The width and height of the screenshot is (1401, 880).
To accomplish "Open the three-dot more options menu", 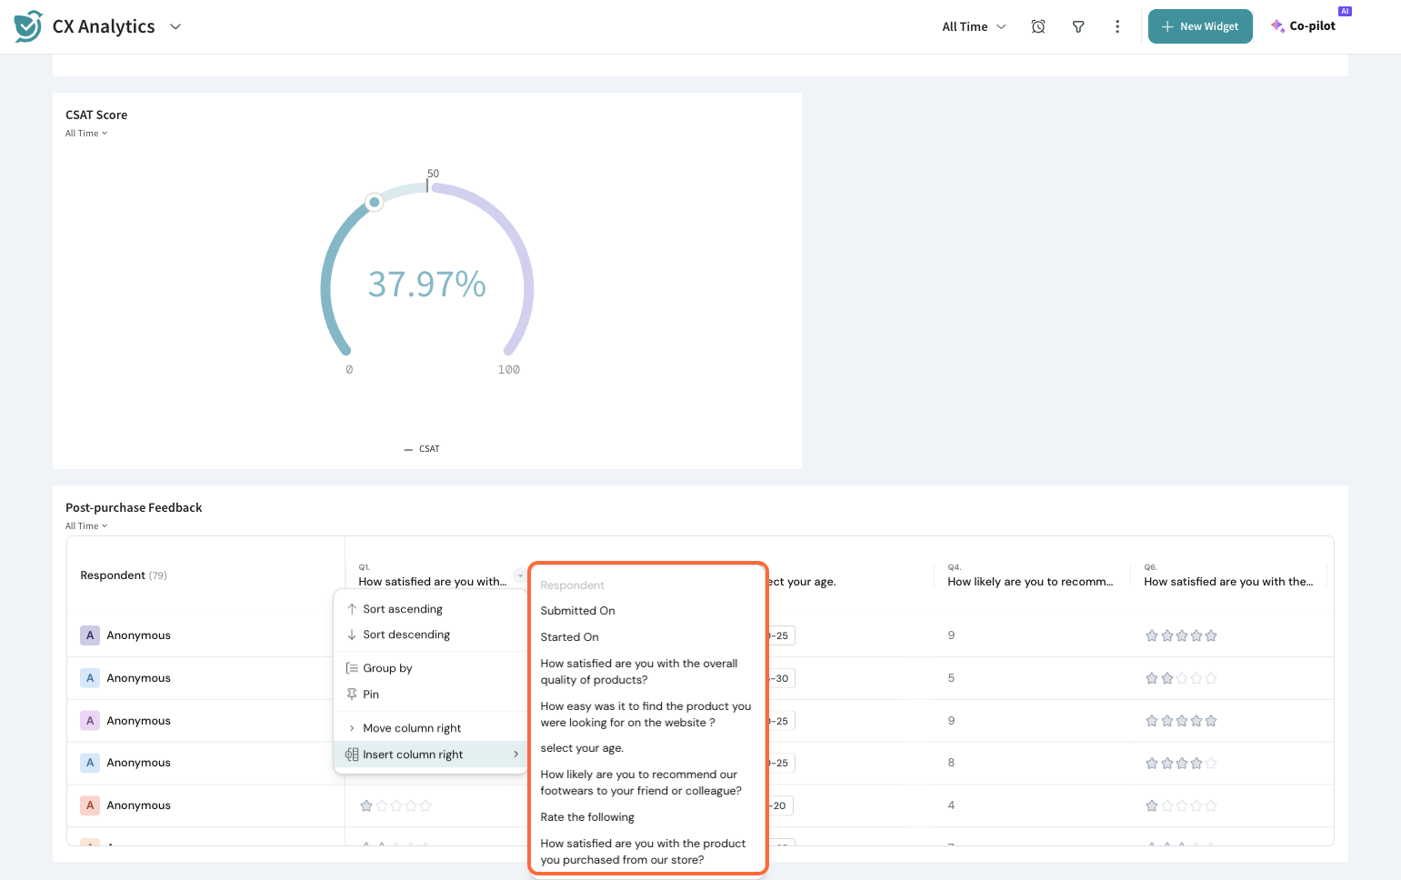I will click(x=1116, y=27).
